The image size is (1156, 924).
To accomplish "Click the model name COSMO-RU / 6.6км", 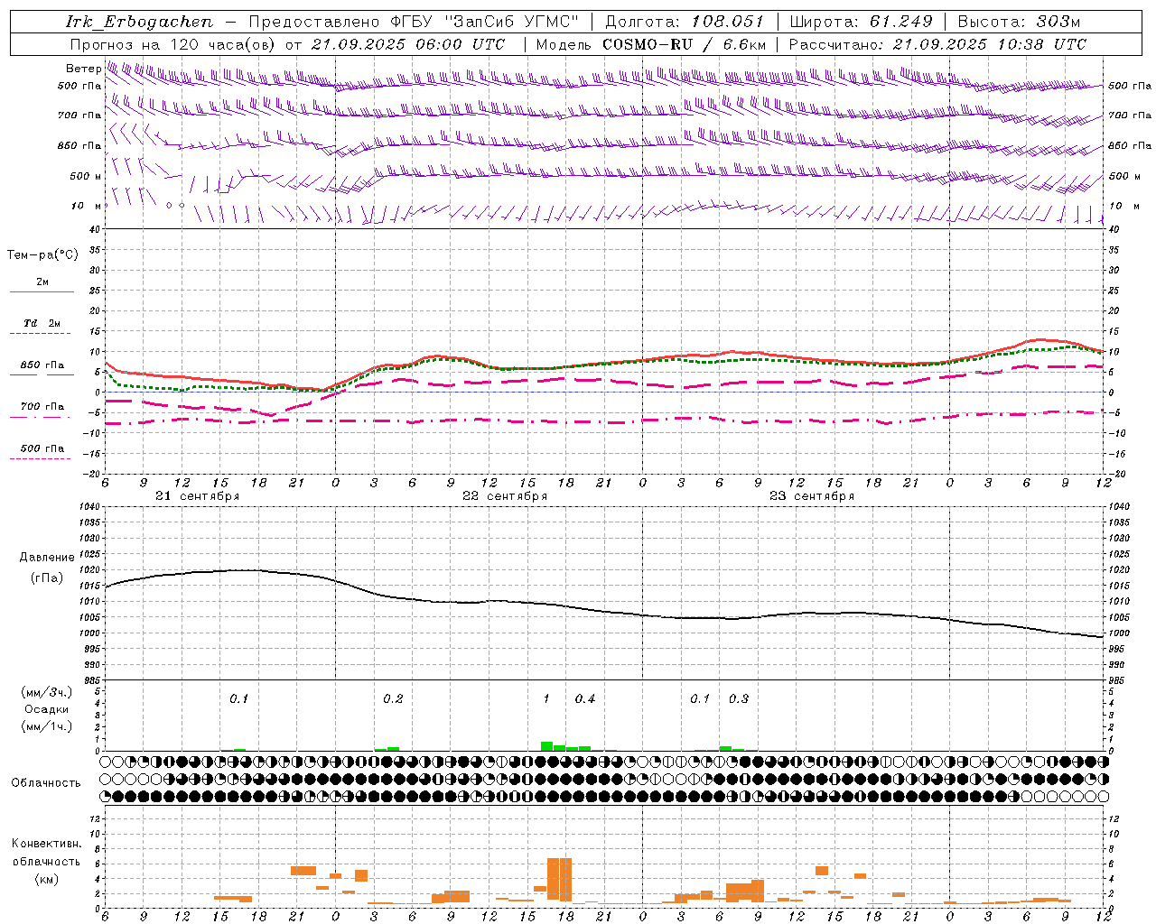I will (x=684, y=44).
